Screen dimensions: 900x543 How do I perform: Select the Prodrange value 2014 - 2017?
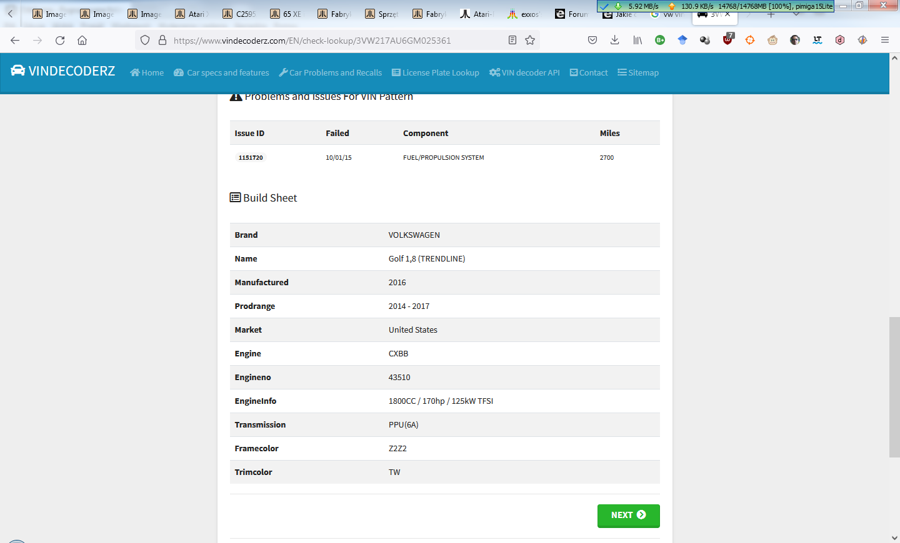point(409,306)
